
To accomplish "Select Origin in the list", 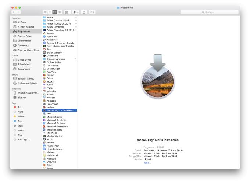I will pos(60,165).
